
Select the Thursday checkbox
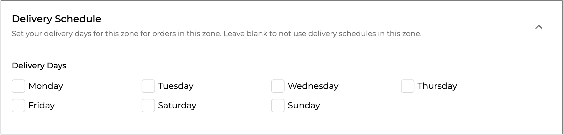point(407,86)
